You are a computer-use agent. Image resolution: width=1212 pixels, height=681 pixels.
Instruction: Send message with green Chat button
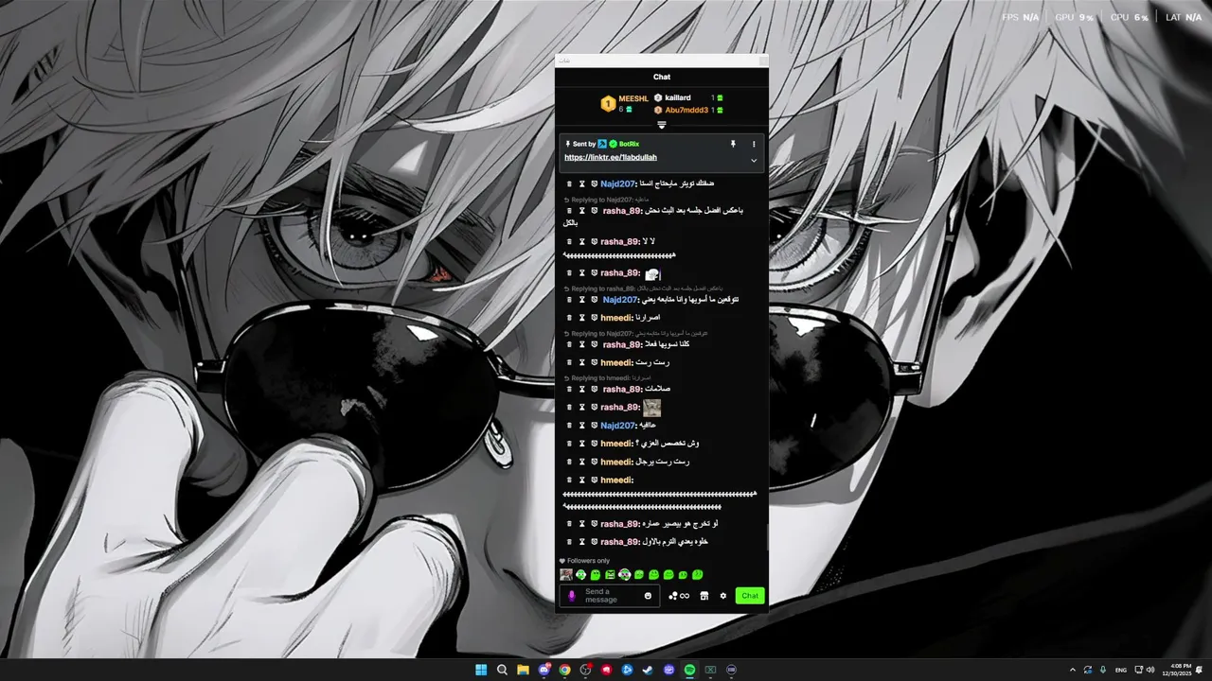750,596
